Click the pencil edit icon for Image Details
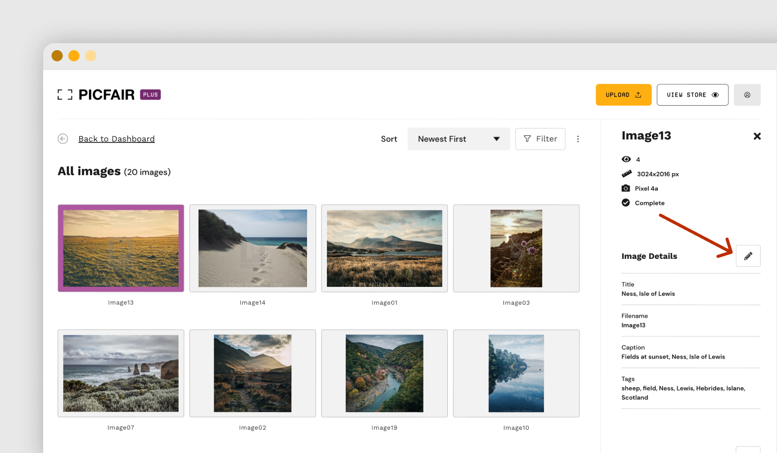 tap(748, 256)
